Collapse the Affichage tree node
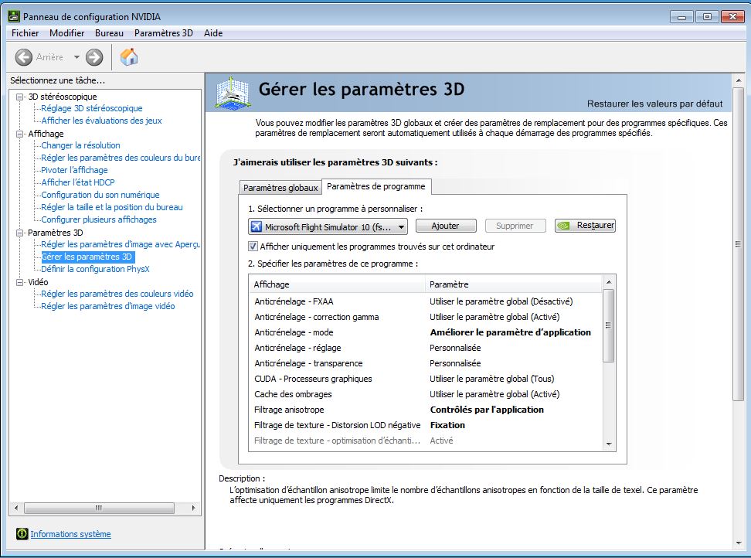The image size is (751, 558). (x=19, y=134)
